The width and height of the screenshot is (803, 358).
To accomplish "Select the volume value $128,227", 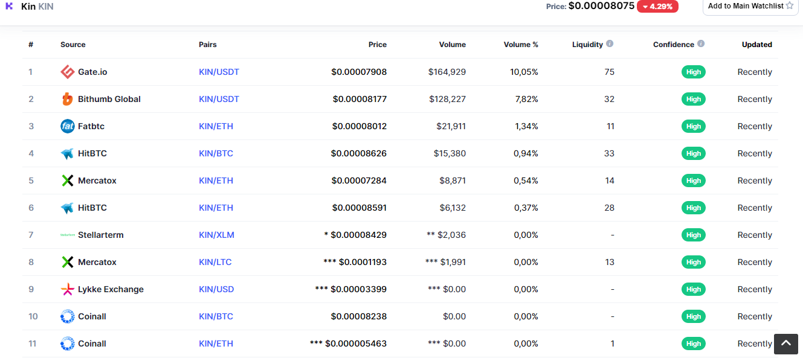I will (448, 99).
